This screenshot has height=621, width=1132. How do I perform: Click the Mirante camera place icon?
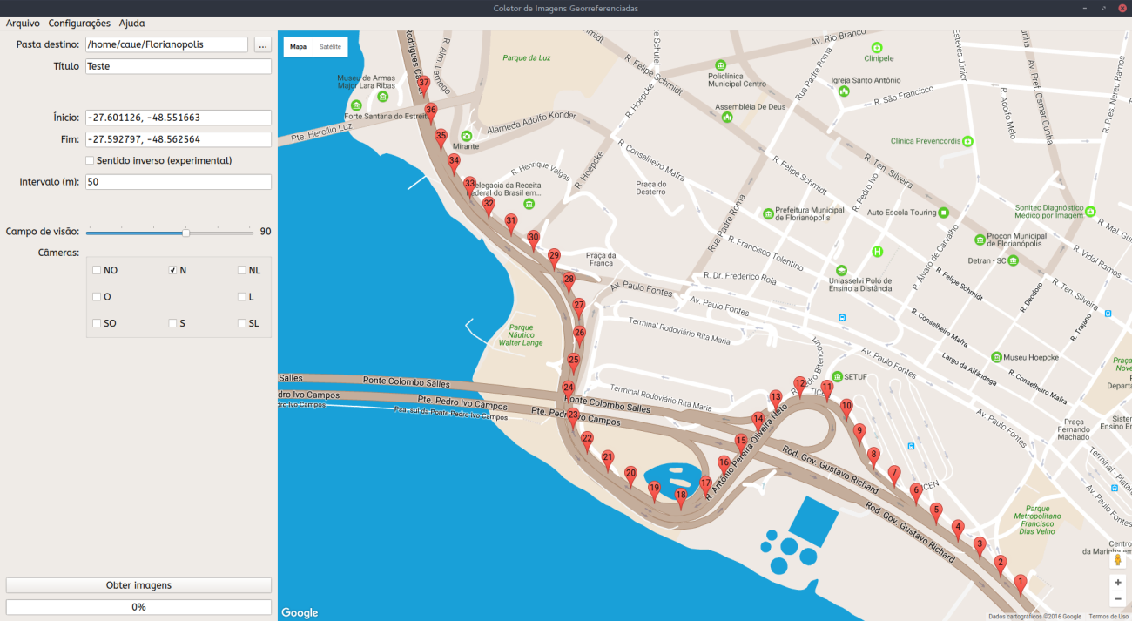466,136
